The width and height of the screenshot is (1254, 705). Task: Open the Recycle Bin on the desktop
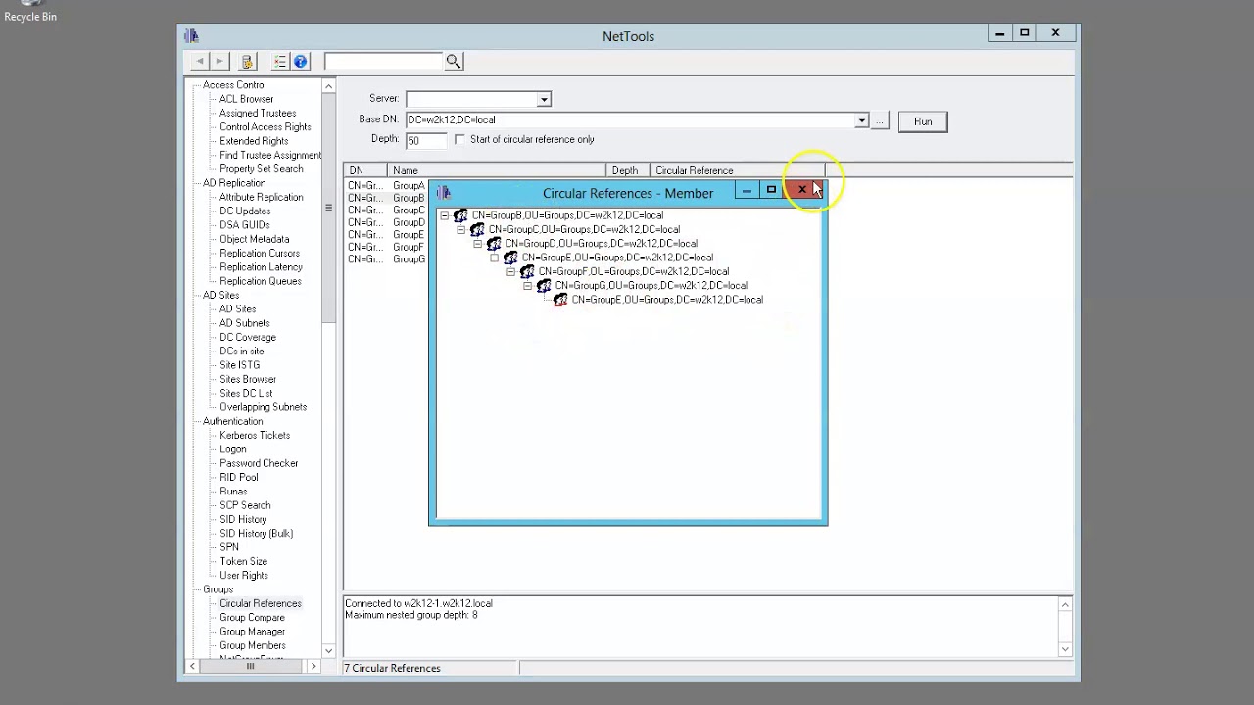(30, 11)
